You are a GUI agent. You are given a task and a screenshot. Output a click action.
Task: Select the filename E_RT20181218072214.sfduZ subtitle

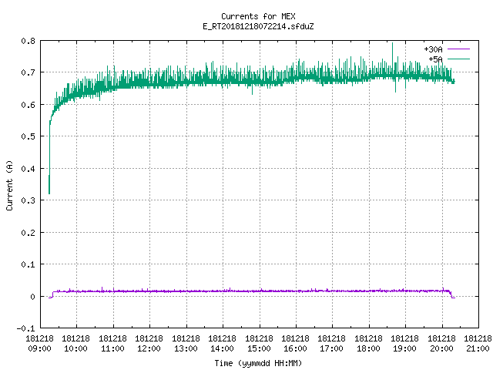(258, 26)
